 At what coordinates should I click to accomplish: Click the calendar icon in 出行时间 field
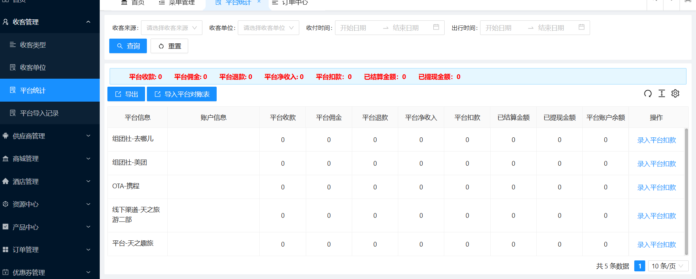pos(581,27)
